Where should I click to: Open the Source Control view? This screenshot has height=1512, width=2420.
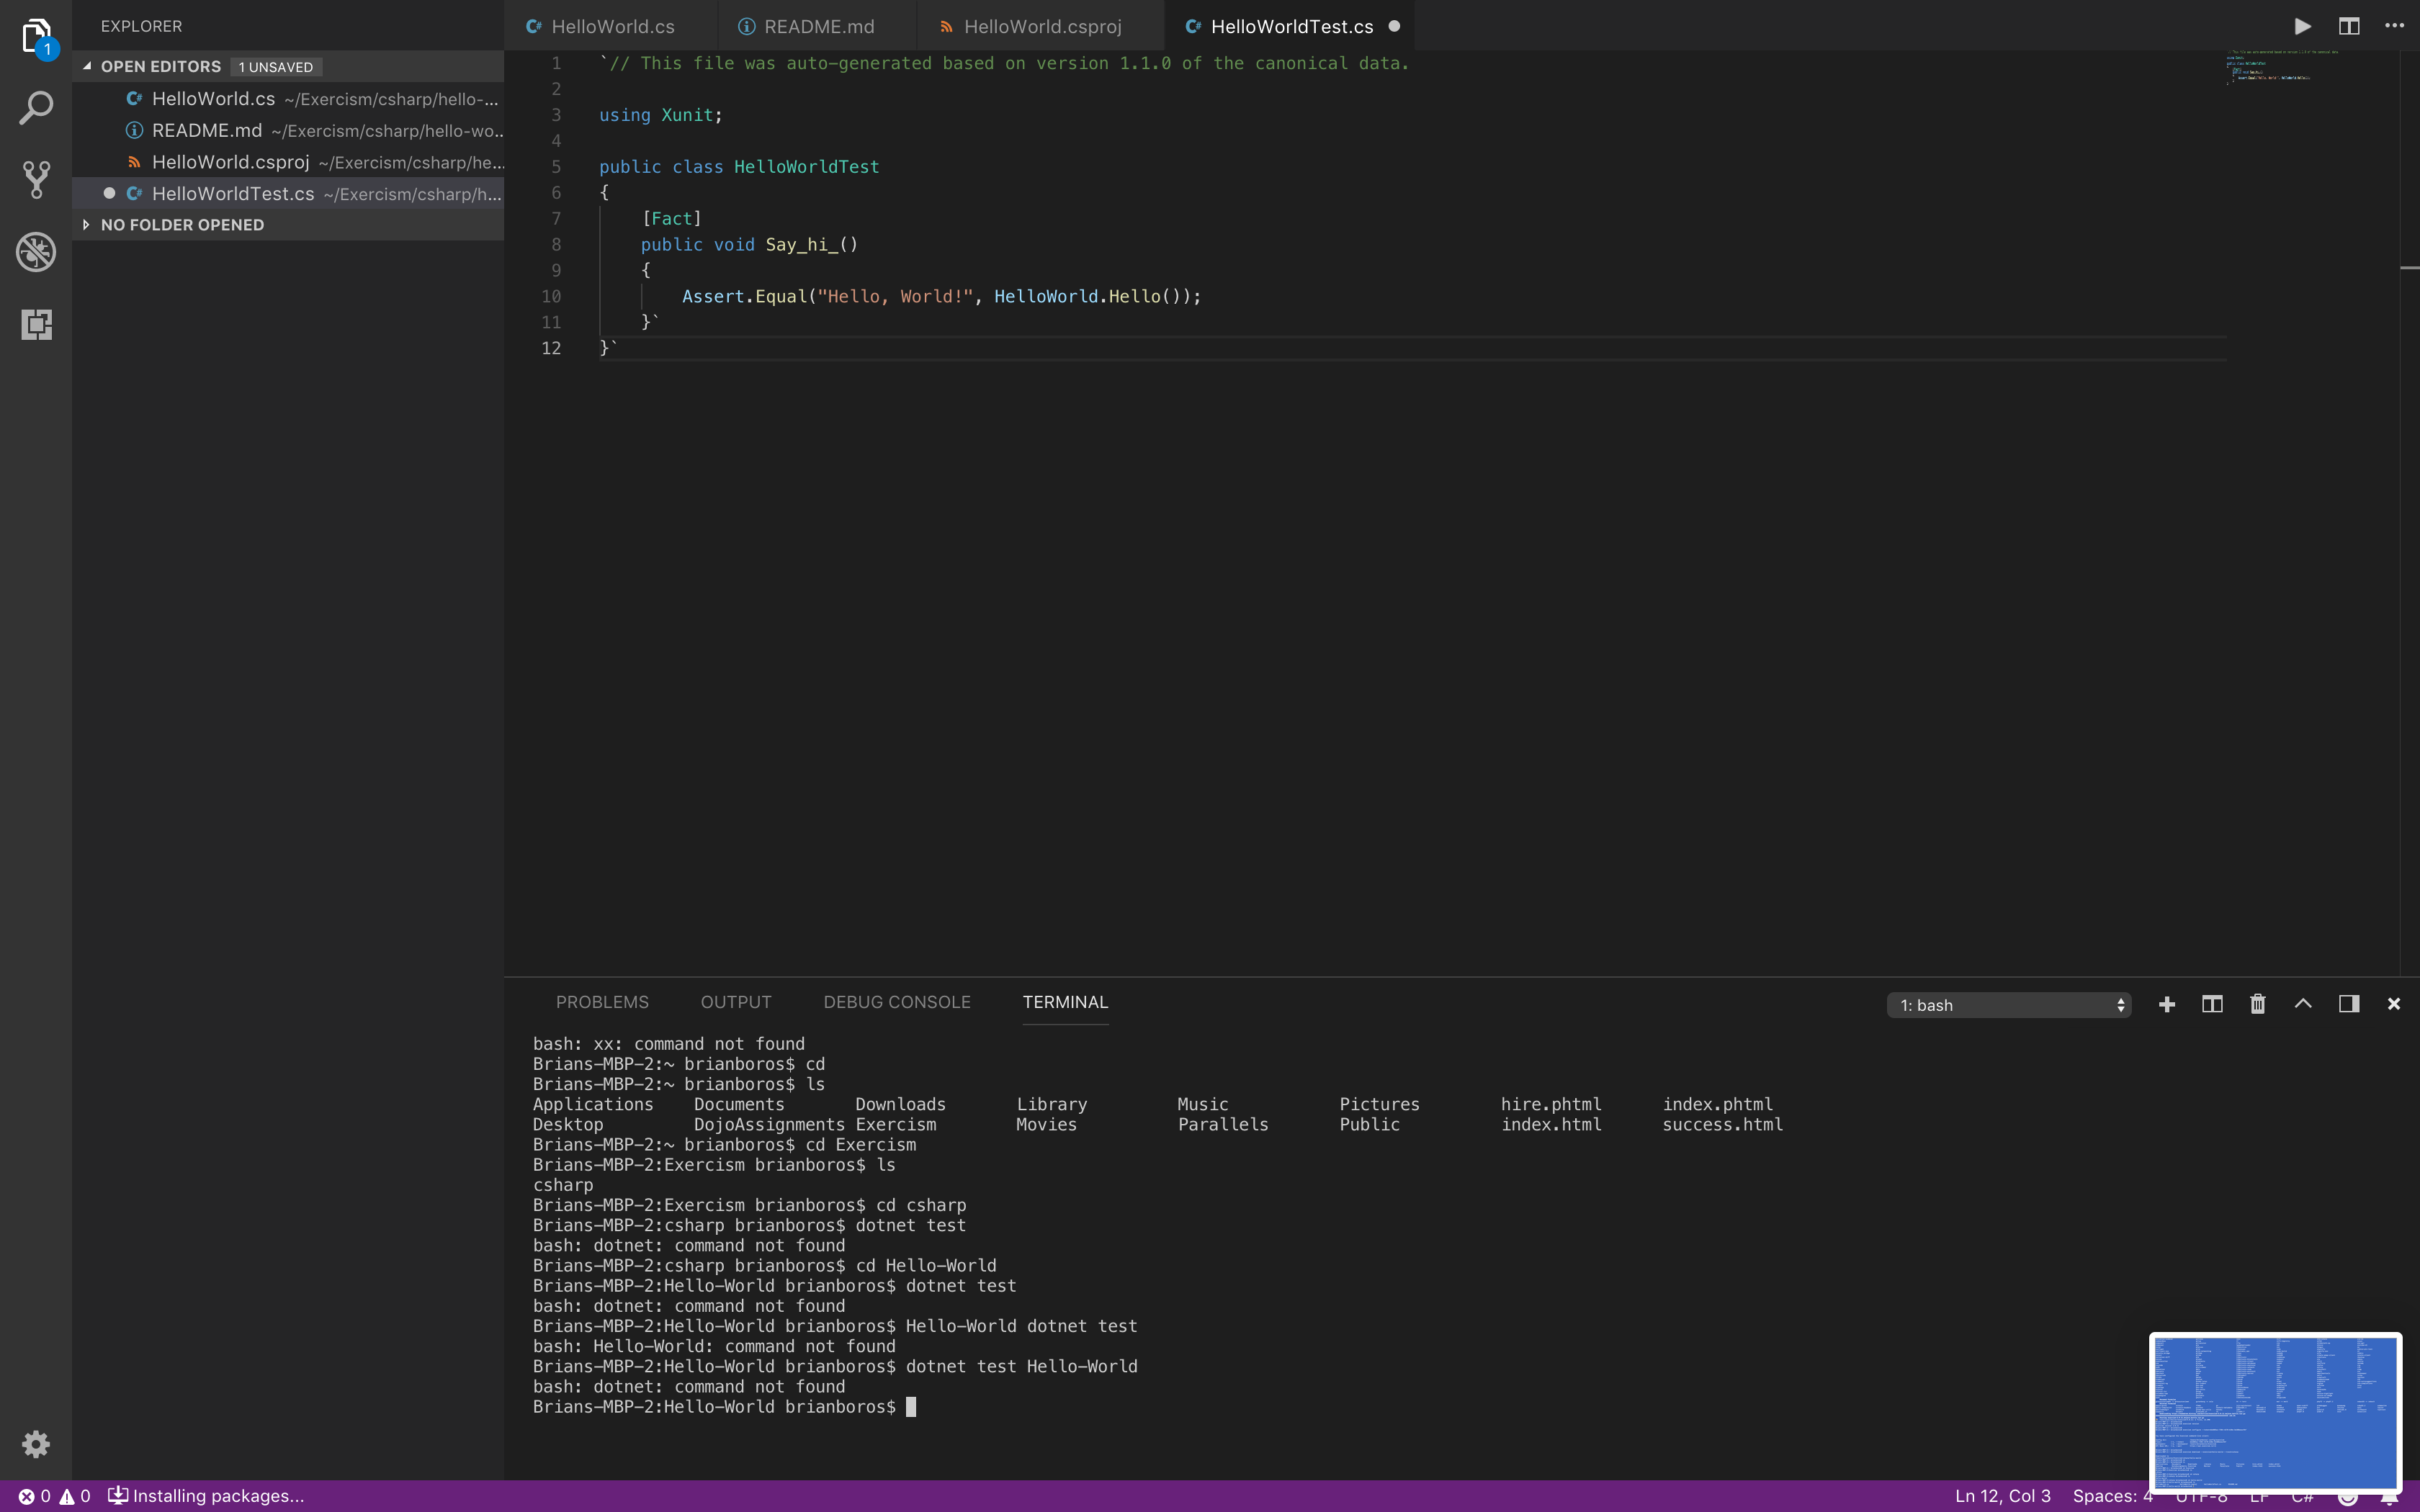[36, 179]
